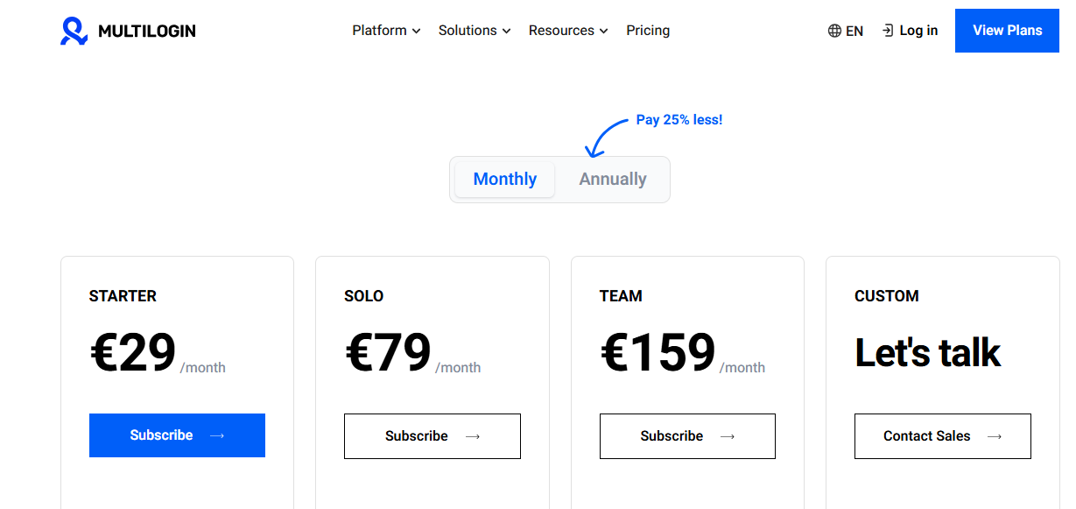The image size is (1076, 509).
Task: Select Log in from the header
Action: (916, 30)
